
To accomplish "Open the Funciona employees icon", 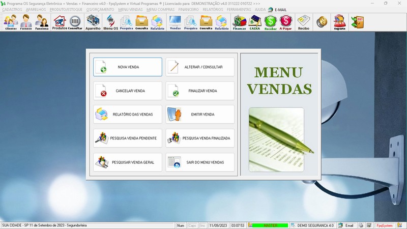I will tap(42, 22).
